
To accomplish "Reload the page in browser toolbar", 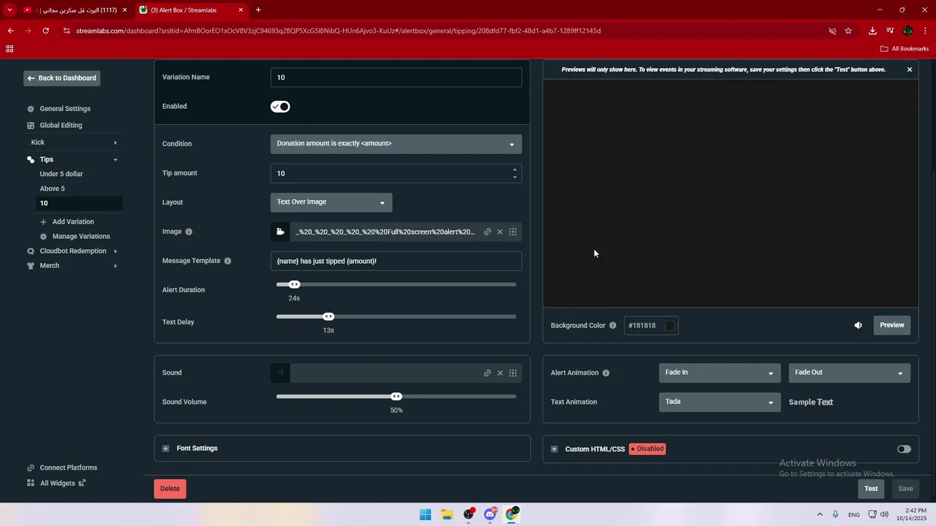I will 46,31.
